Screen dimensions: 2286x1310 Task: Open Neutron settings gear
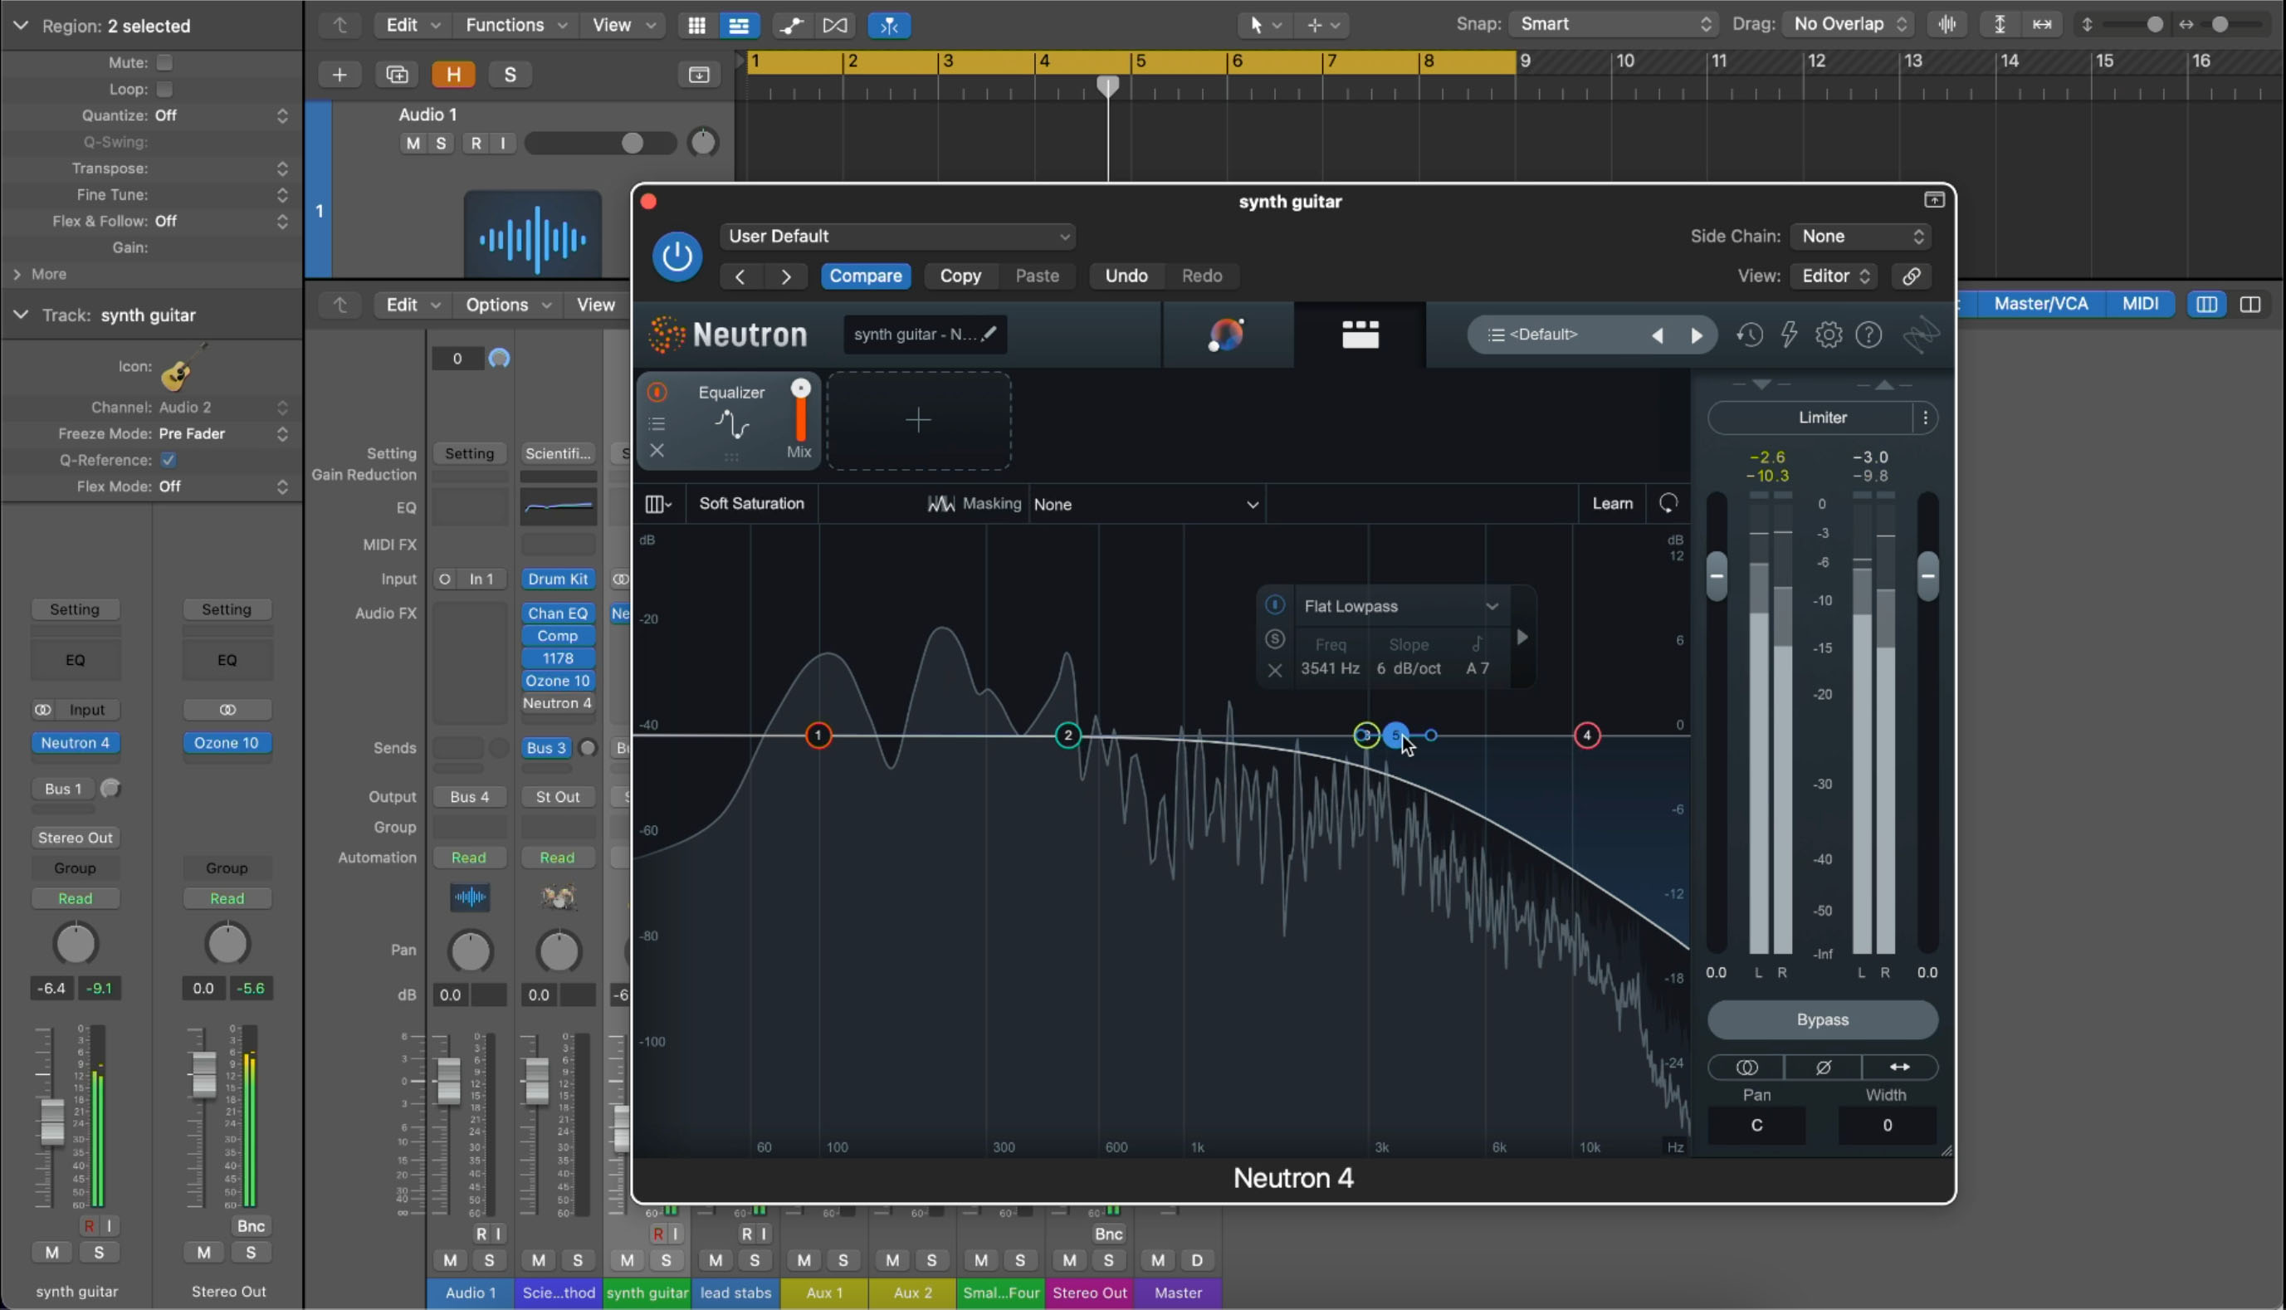(1828, 335)
